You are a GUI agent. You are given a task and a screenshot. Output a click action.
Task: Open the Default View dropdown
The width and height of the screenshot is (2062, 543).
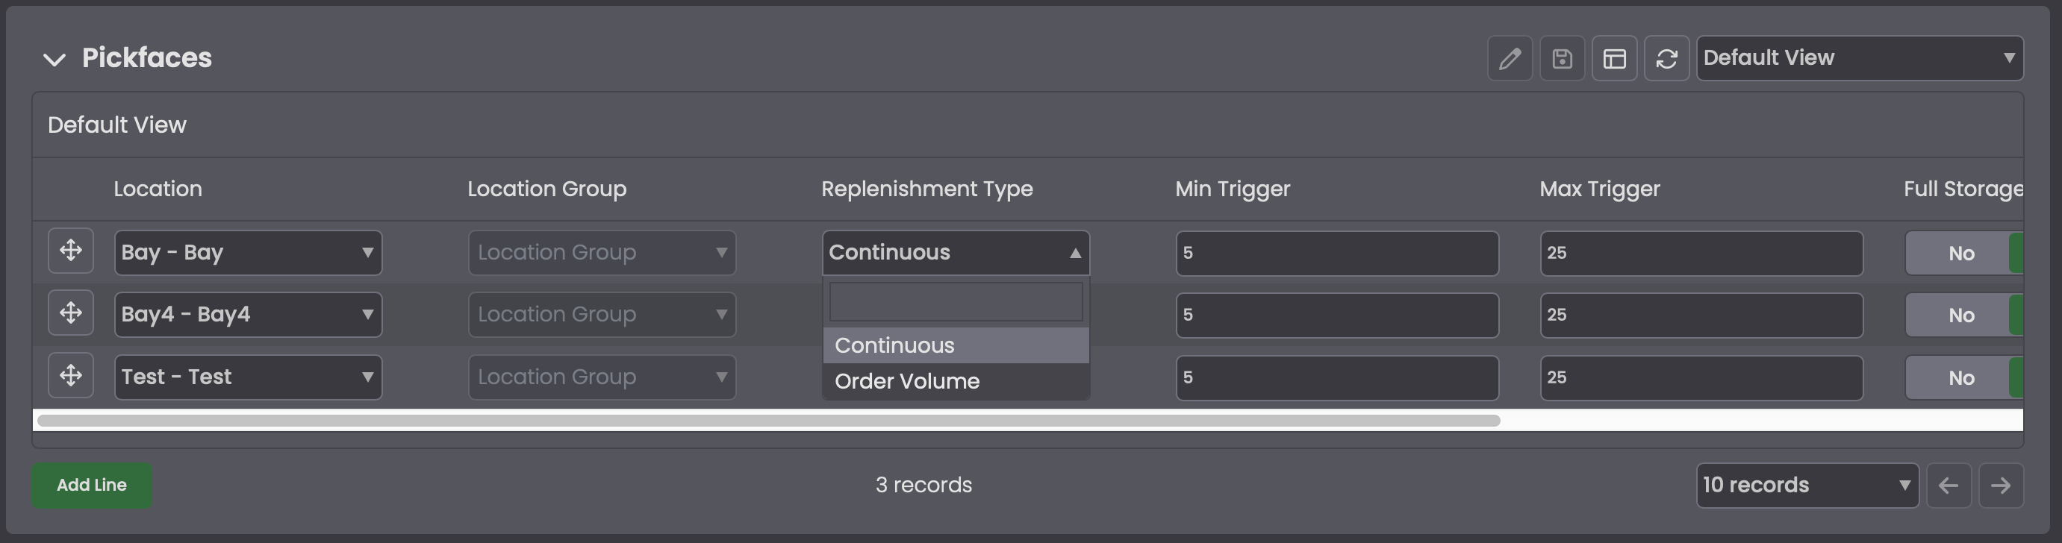pos(1860,58)
